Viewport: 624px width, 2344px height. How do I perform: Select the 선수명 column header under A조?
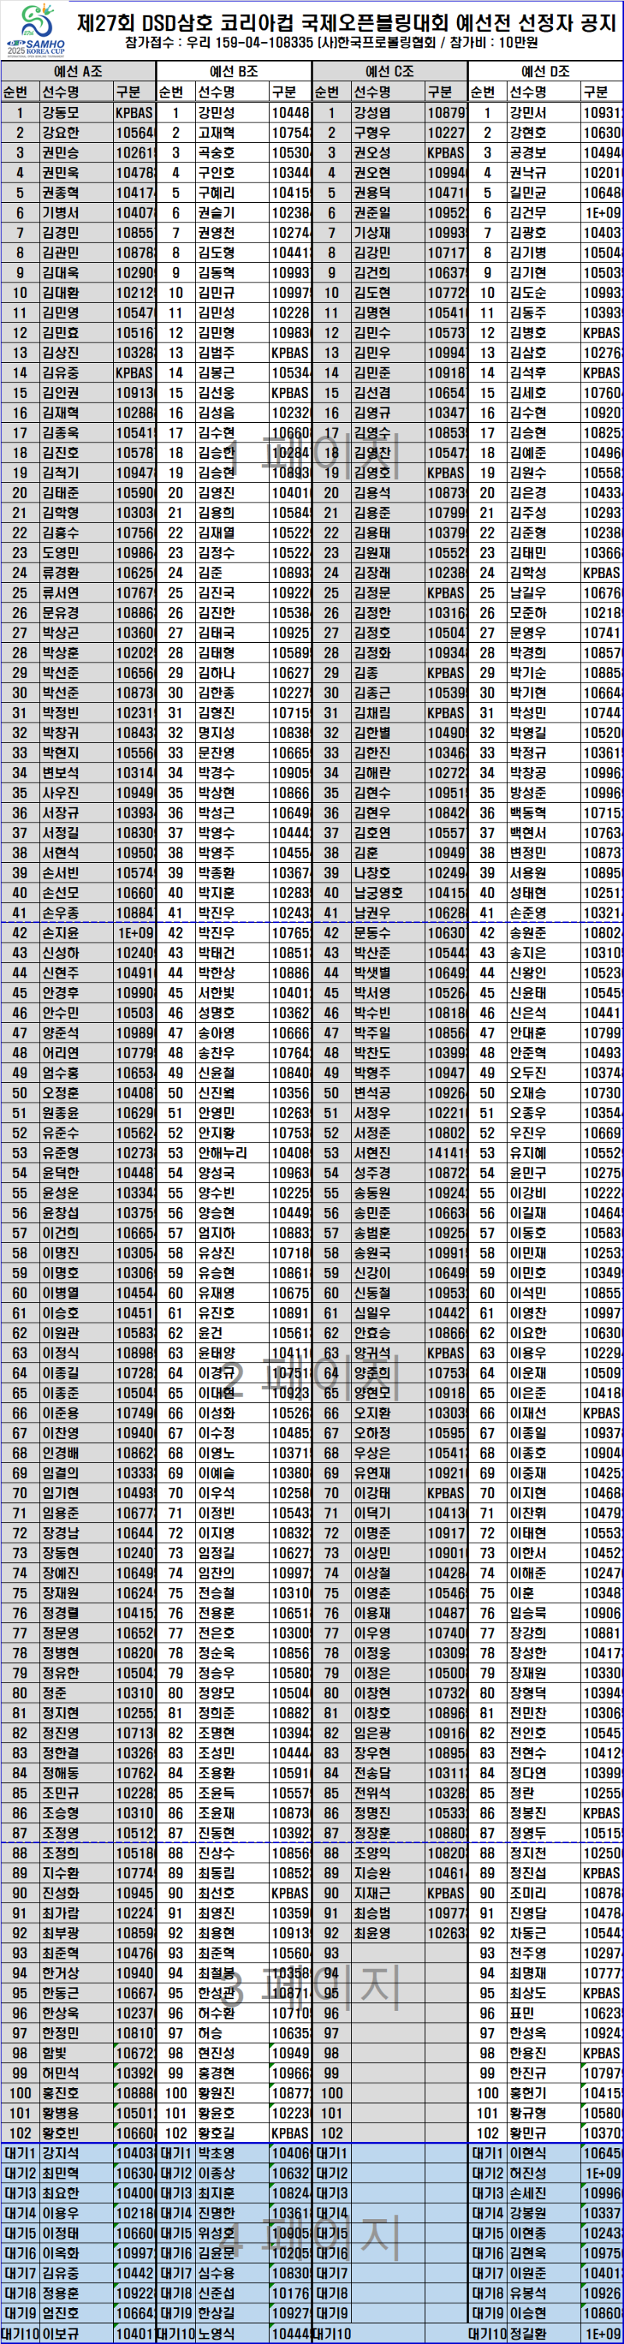point(60,92)
